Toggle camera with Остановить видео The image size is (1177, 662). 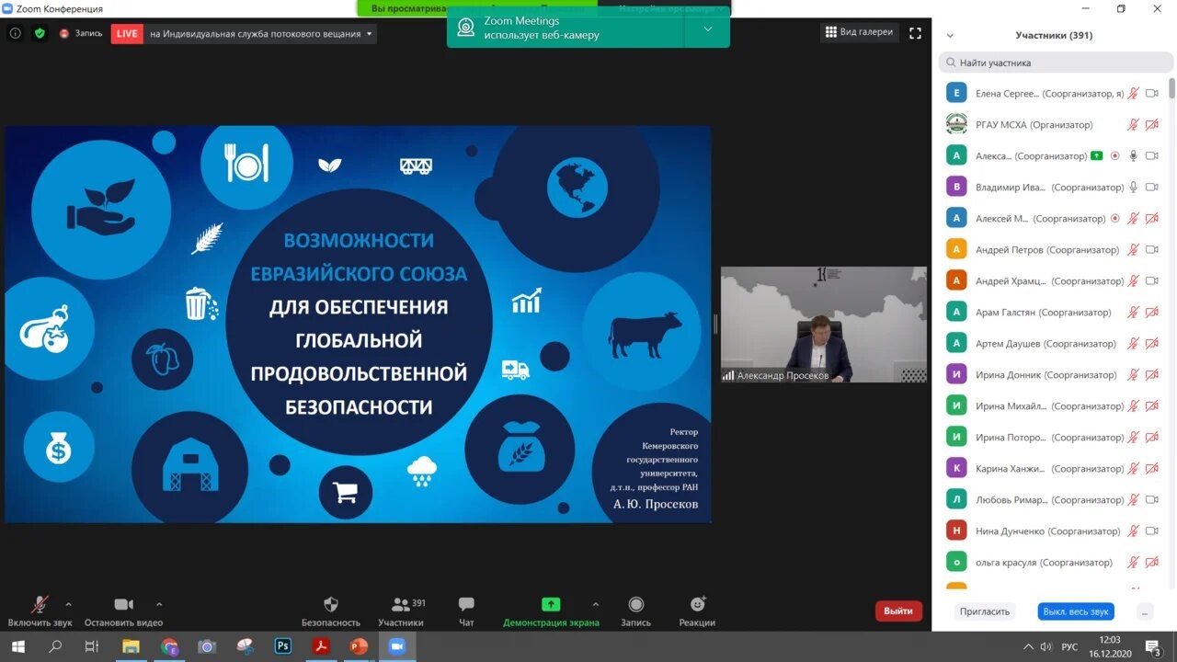[123, 605]
